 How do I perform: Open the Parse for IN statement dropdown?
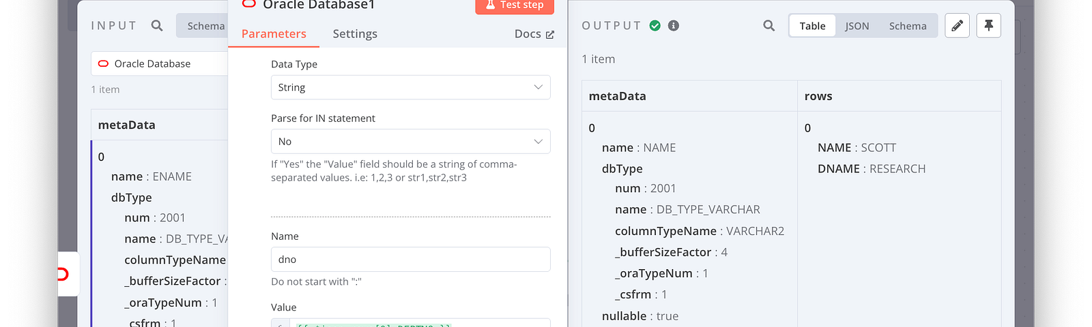(x=411, y=141)
